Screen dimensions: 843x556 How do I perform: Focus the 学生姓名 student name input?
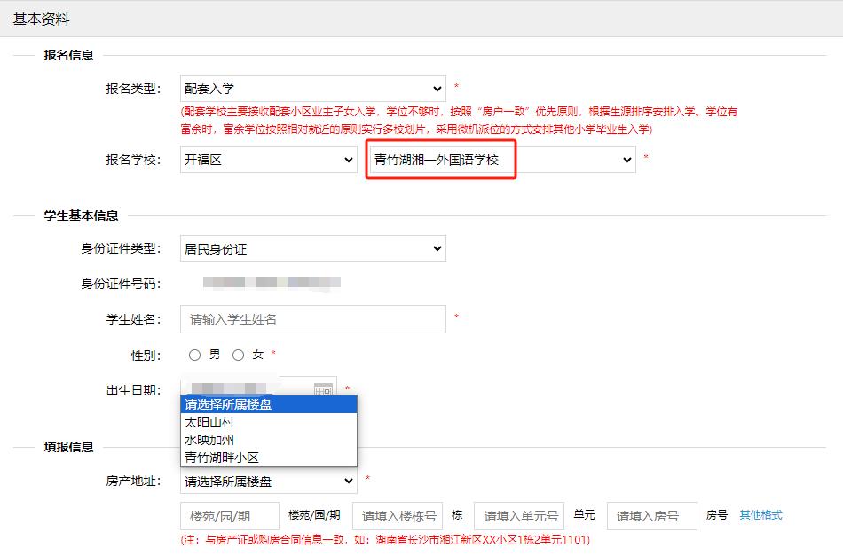pyautogui.click(x=312, y=319)
